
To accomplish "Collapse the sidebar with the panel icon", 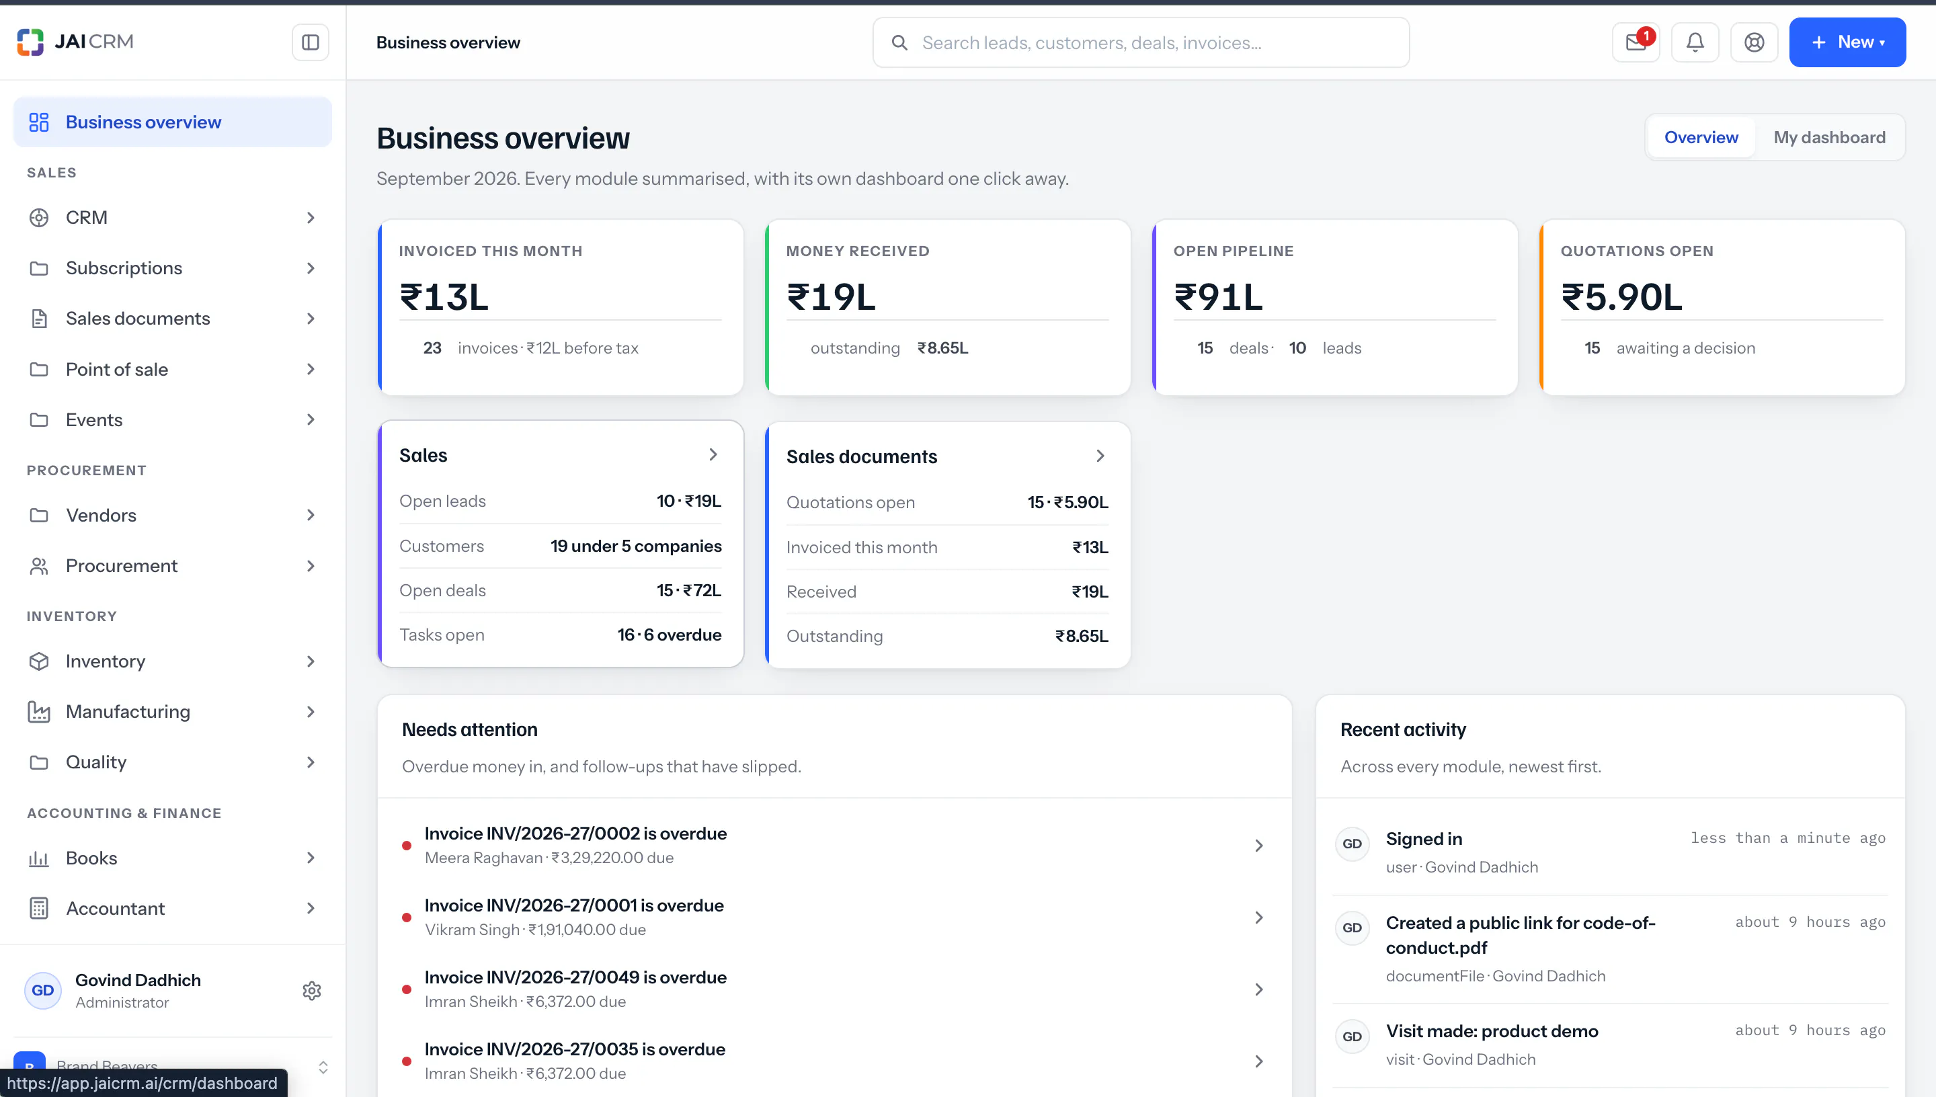I will coord(311,42).
